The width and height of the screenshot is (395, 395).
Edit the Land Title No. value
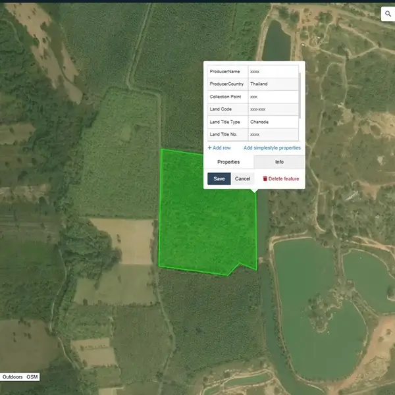[x=273, y=134]
